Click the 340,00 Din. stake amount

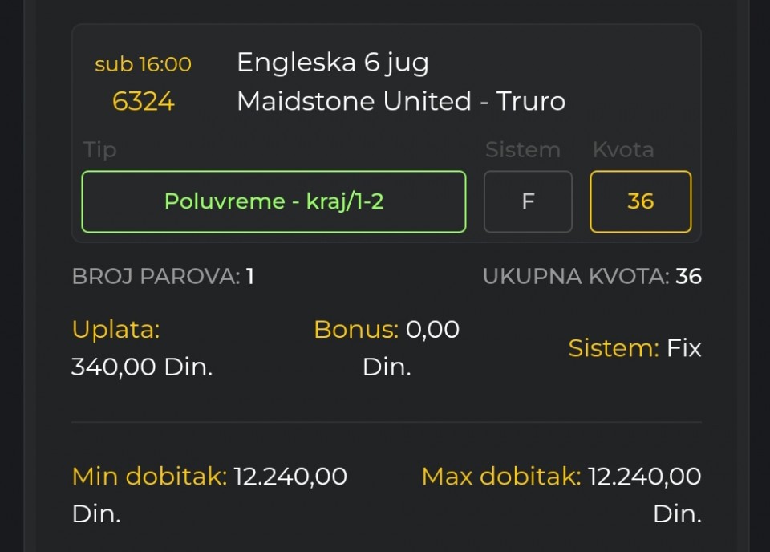coord(142,367)
